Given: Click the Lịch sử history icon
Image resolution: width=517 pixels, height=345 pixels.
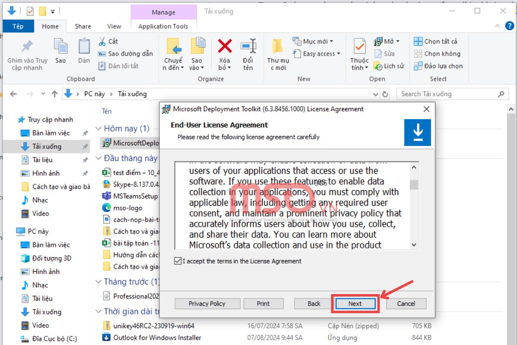Looking at the screenshot, I should (x=378, y=66).
